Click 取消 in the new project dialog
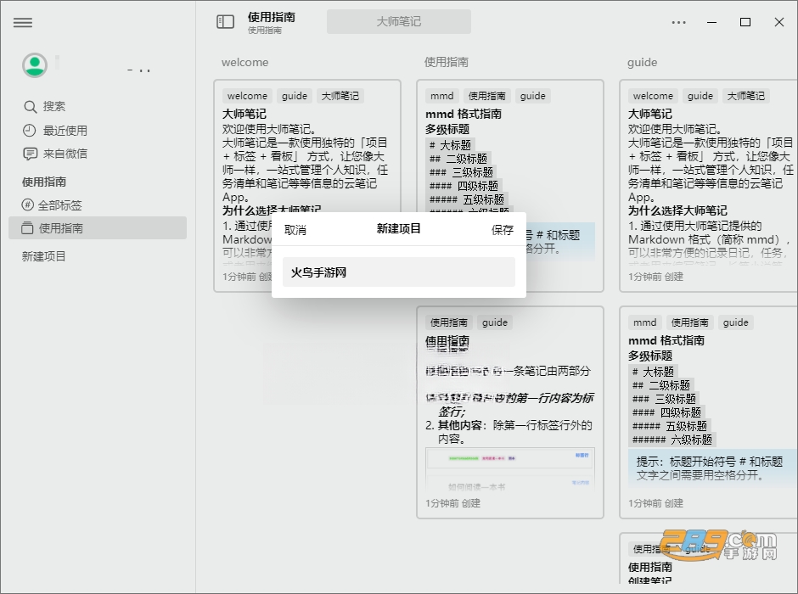This screenshot has height=594, width=798. (x=295, y=230)
